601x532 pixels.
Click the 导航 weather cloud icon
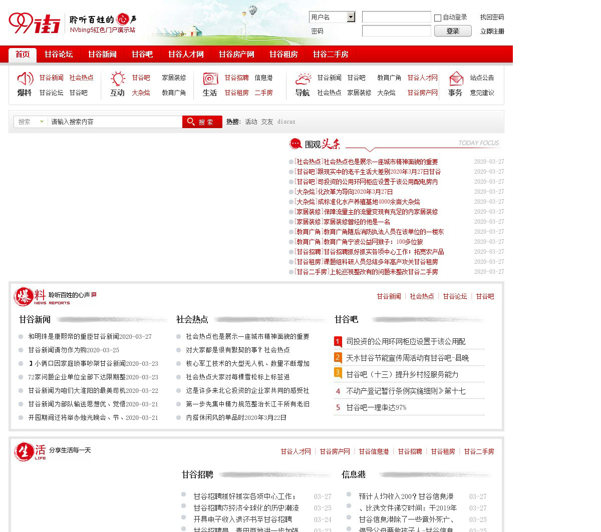click(304, 79)
